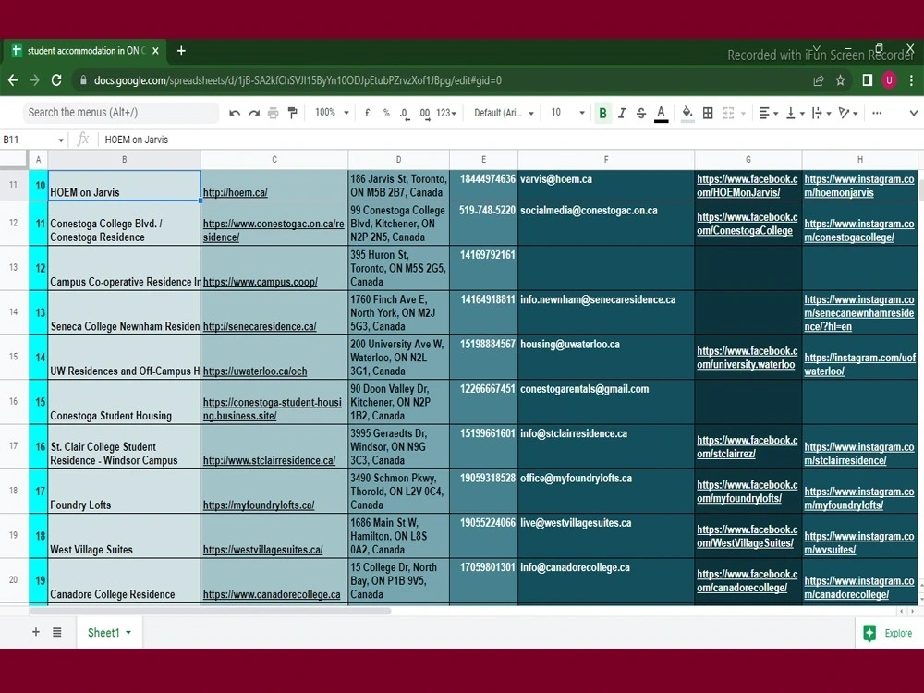Format as percent icon
Viewport: 924px width, 693px height.
pyautogui.click(x=386, y=113)
